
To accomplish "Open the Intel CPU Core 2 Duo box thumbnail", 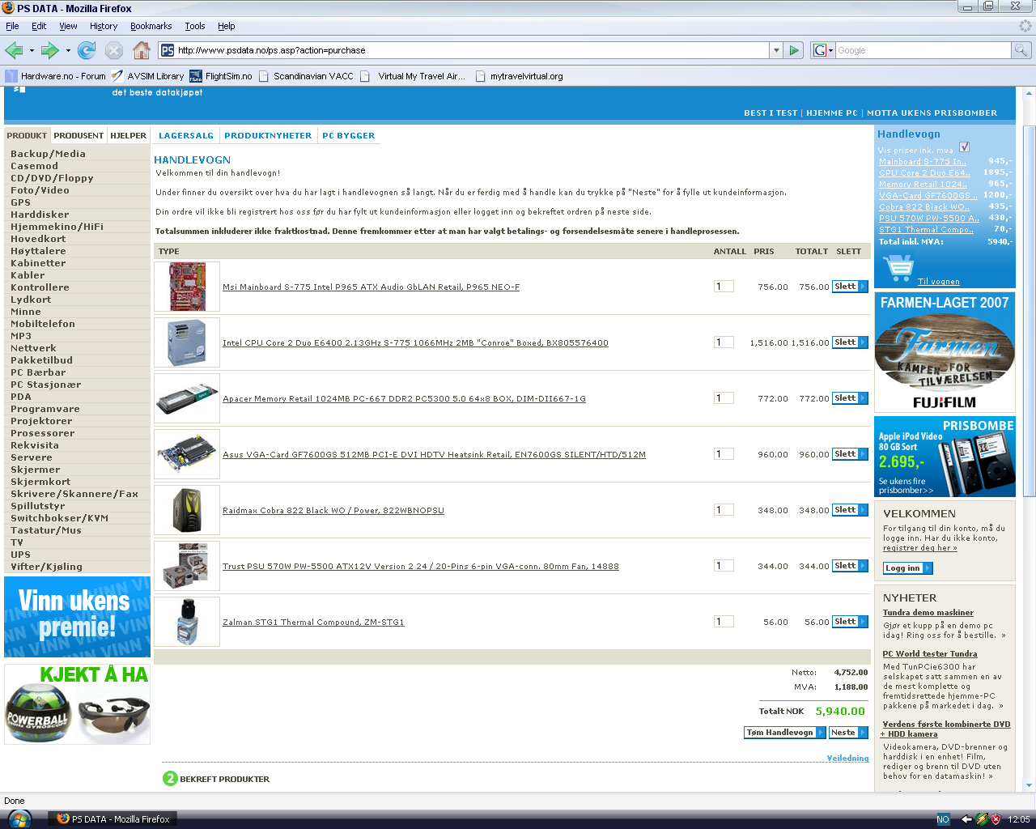I will tap(187, 342).
